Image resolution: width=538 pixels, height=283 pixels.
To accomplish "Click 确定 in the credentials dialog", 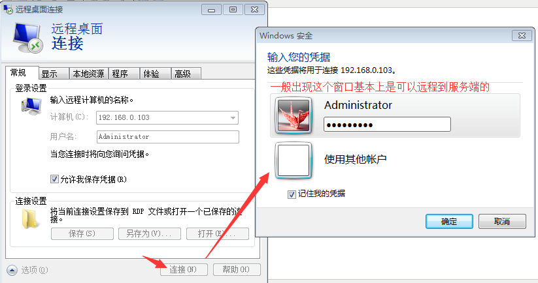I will 449,222.
